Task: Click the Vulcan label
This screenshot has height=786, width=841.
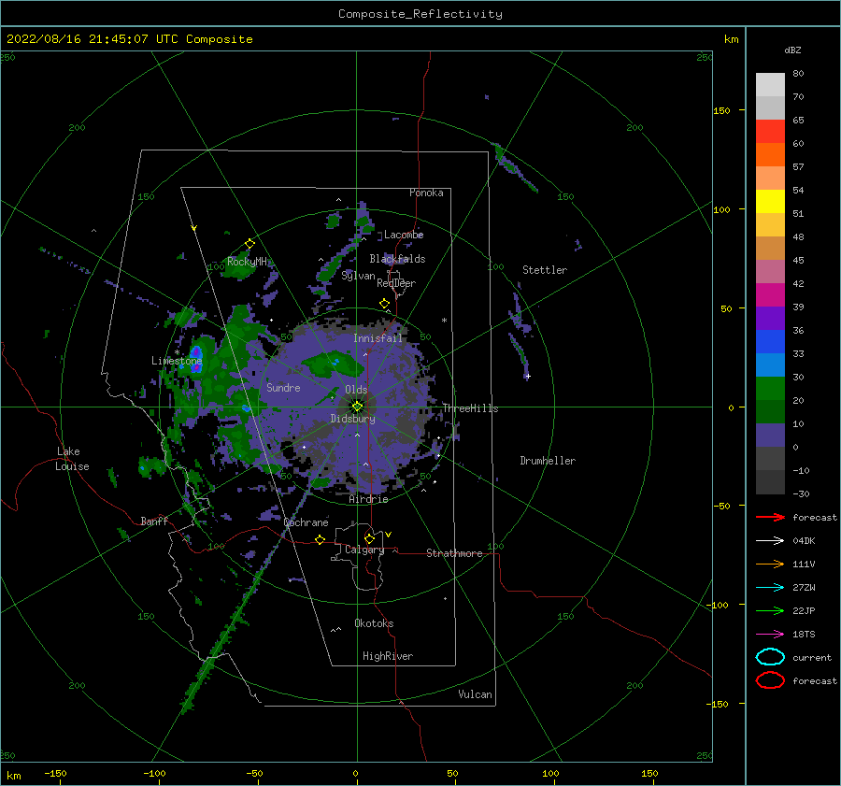Action: point(476,694)
